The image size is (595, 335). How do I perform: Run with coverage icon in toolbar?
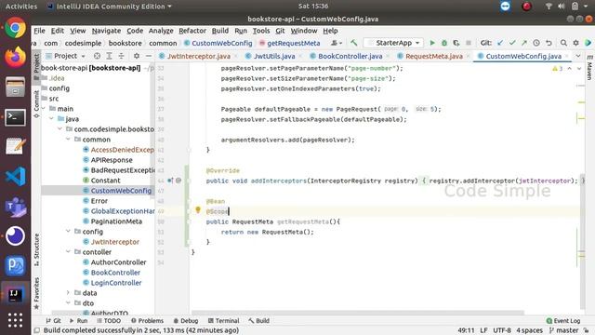[x=456, y=43]
